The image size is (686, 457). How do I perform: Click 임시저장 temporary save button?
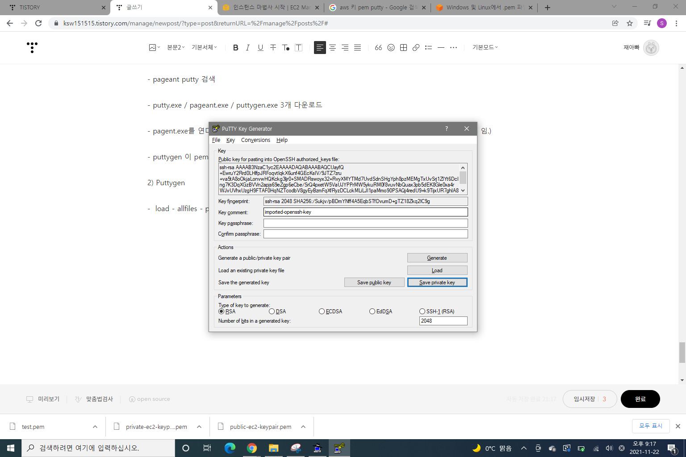[590, 399]
